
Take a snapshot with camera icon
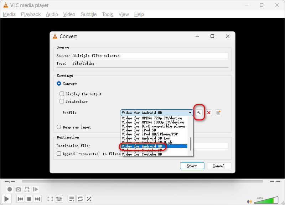pos(18,189)
